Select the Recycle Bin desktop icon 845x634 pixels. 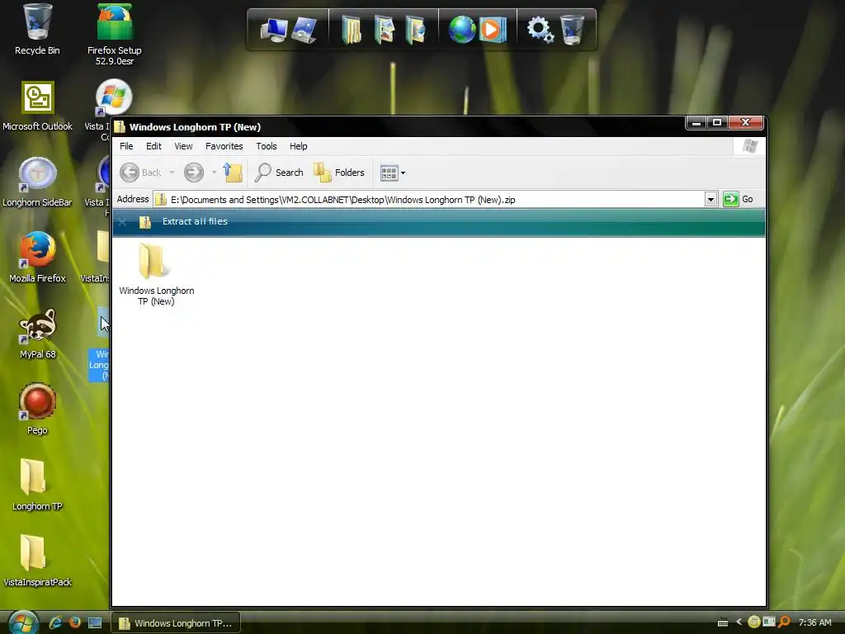37,30
